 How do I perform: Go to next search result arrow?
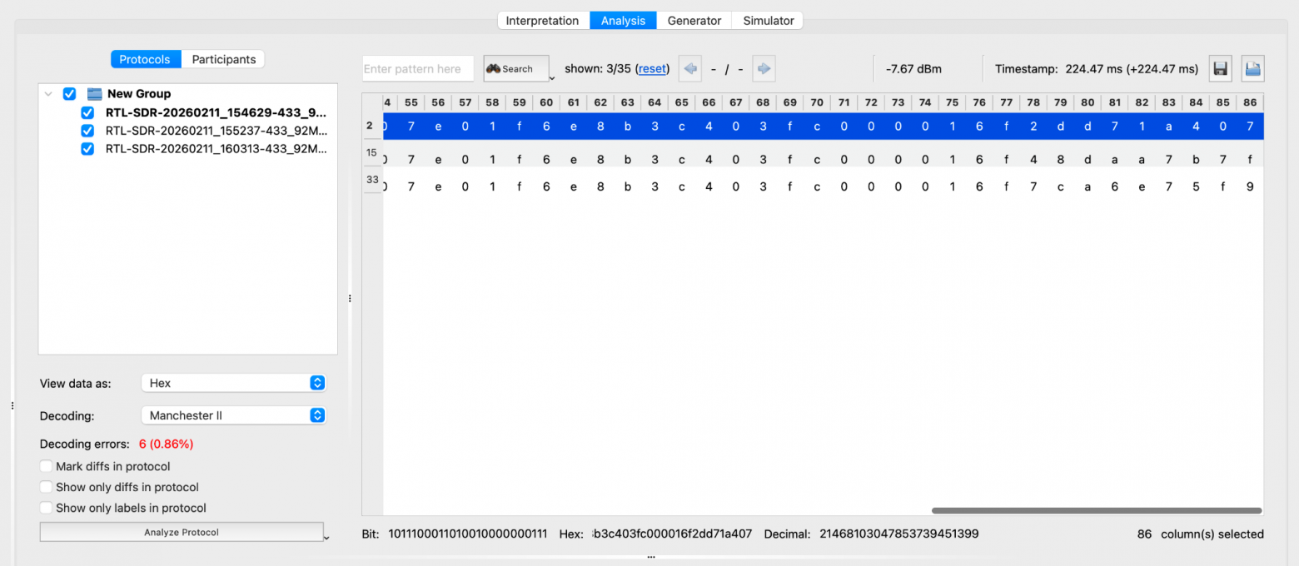[x=764, y=69]
